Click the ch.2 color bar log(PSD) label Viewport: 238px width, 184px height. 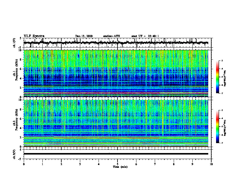coord(225,128)
